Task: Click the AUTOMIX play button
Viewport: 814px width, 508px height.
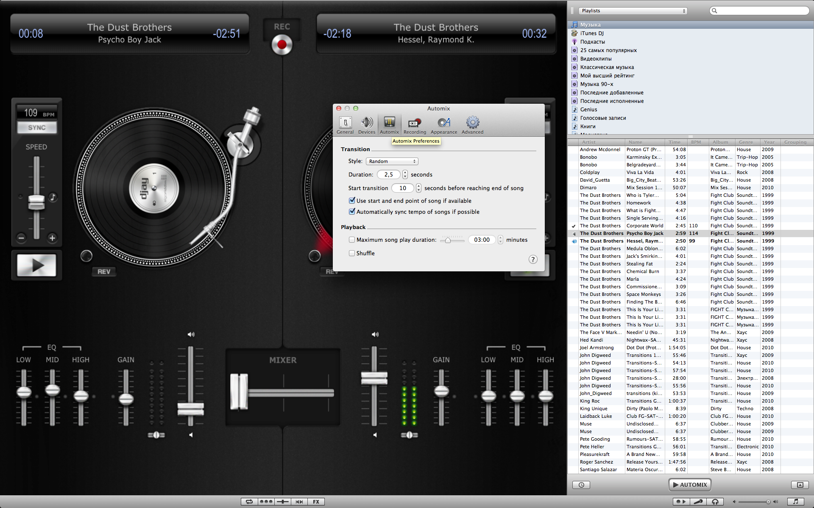Action: pos(690,485)
